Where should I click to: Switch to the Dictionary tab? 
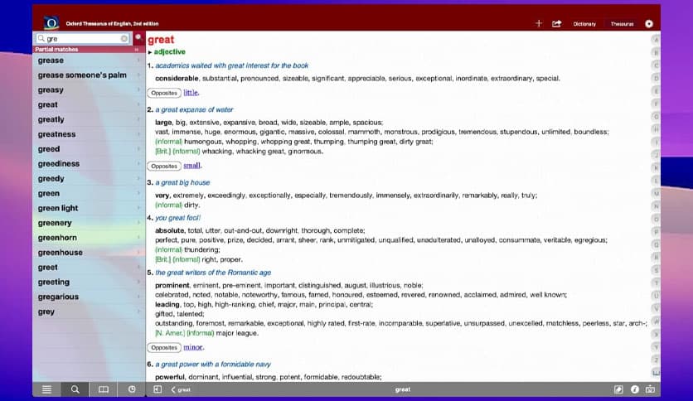click(x=584, y=24)
